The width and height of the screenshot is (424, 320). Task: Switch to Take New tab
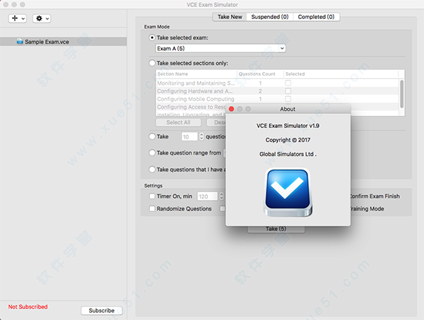coord(230,17)
